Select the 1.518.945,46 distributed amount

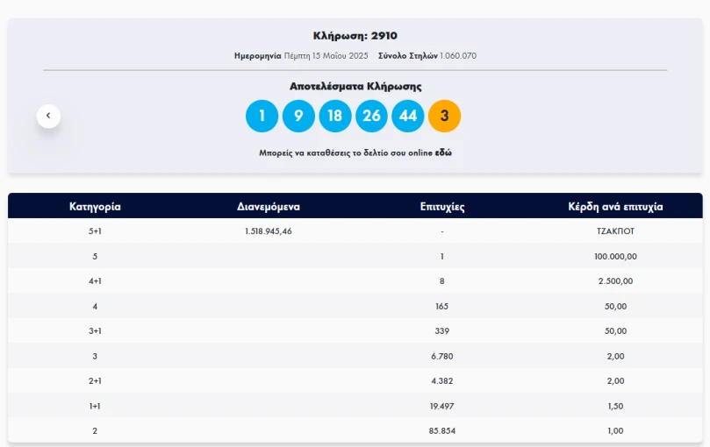(x=269, y=231)
